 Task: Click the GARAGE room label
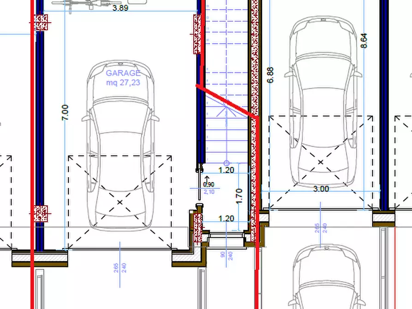pos(123,73)
